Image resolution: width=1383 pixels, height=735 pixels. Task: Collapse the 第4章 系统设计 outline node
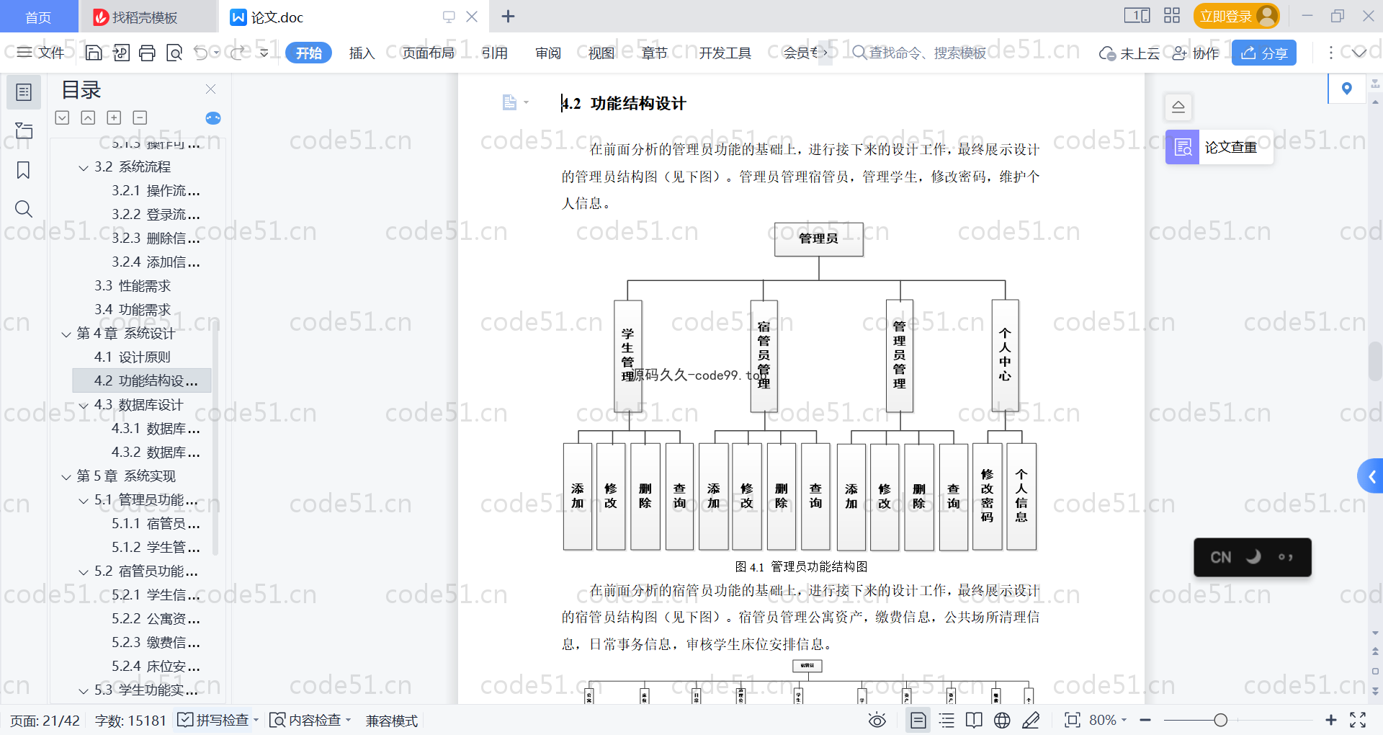[x=66, y=334]
